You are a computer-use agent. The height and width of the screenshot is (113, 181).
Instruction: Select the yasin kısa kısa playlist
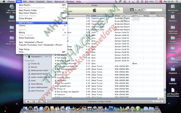tap(37, 91)
